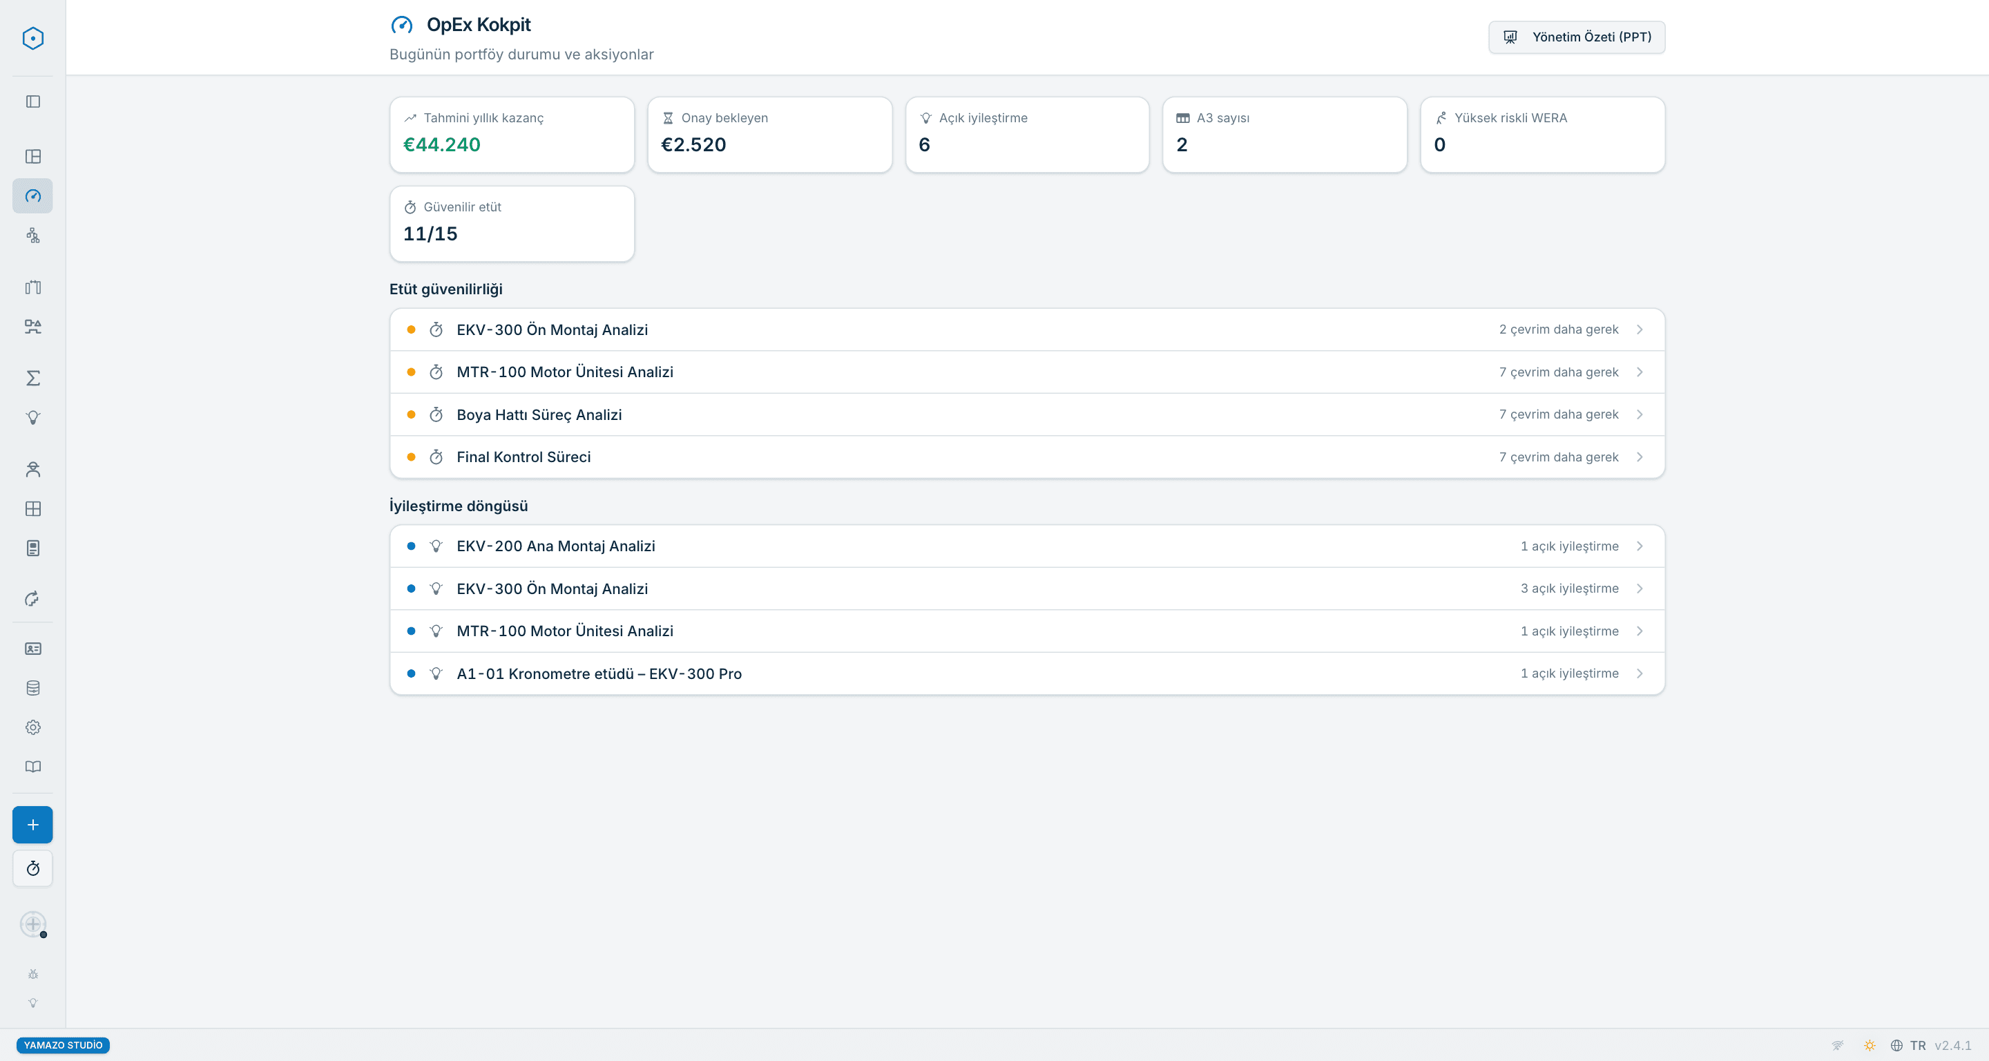1989x1061 pixels.
Task: Select the gauge OpEx Kokpit sidebar icon
Action: 32,196
